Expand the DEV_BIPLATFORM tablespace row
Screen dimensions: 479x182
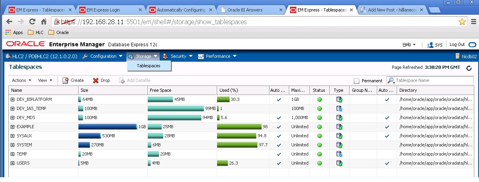pyautogui.click(x=13, y=99)
